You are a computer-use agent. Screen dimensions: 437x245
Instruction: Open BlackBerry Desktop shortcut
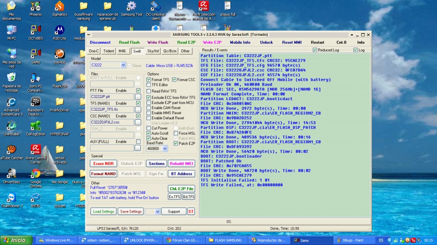pos(36,107)
